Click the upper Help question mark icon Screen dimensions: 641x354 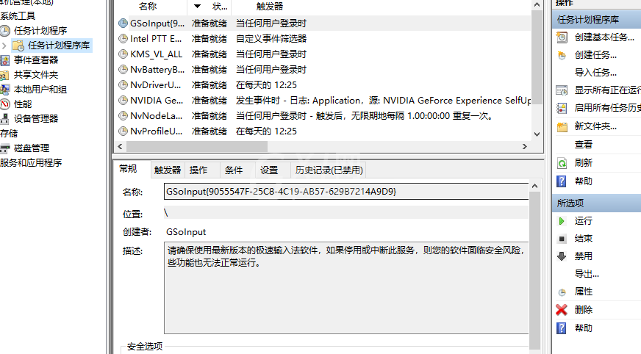click(x=562, y=181)
